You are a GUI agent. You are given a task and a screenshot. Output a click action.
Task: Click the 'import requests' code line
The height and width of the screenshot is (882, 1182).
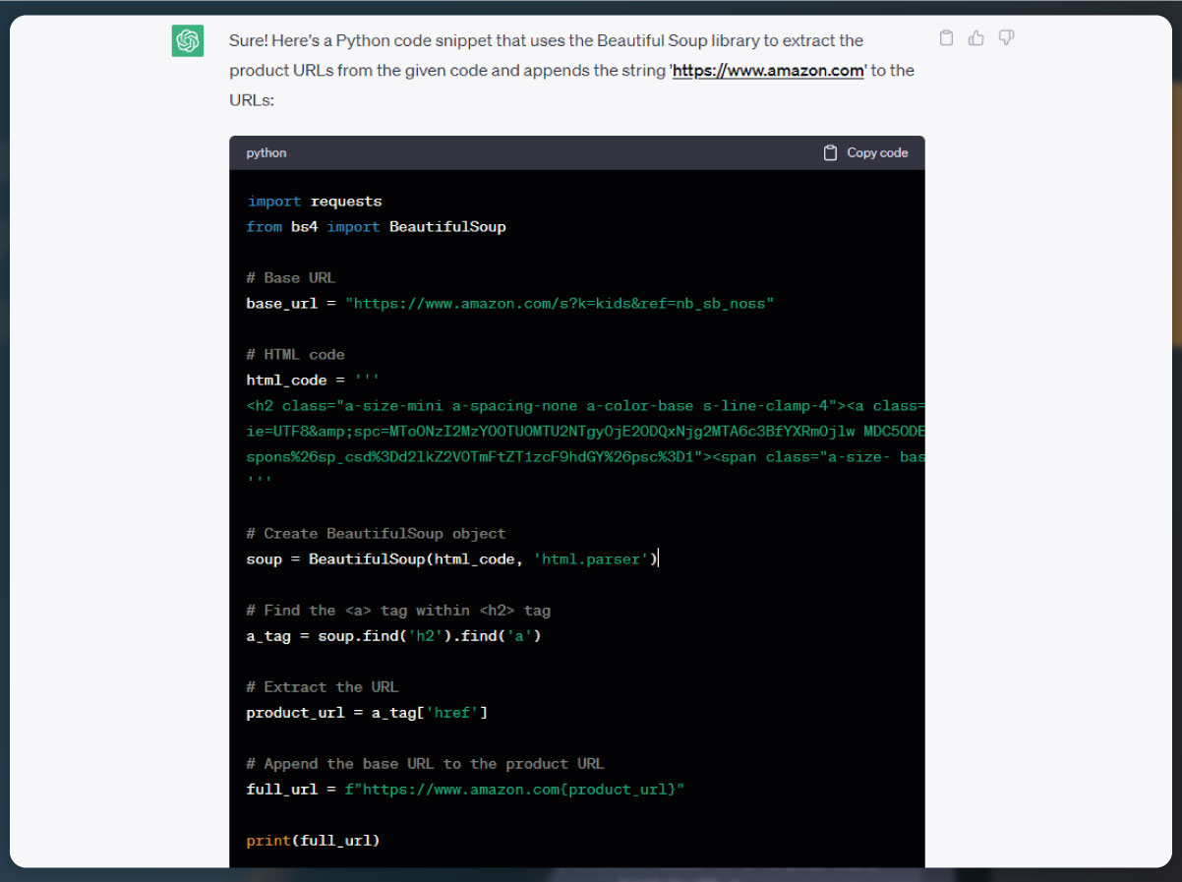tap(315, 201)
